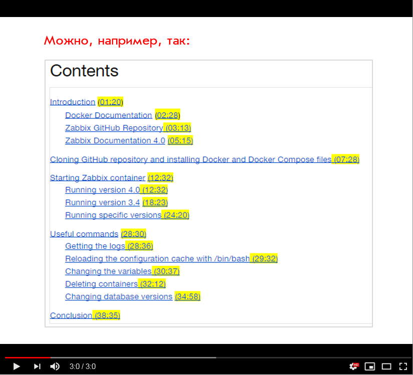413x375 pixels.
Task: Jump to timestamp (28:30)
Action: pyautogui.click(x=134, y=234)
